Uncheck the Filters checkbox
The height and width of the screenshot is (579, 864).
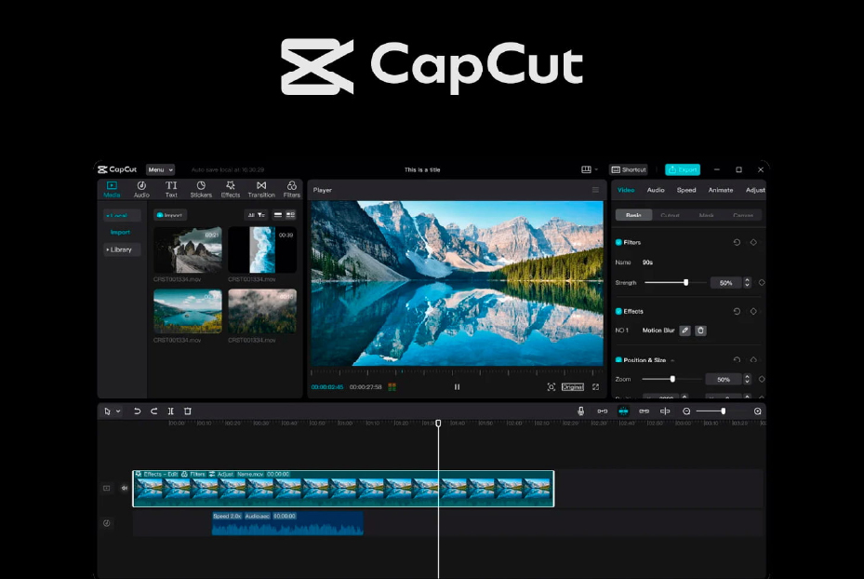tap(618, 243)
